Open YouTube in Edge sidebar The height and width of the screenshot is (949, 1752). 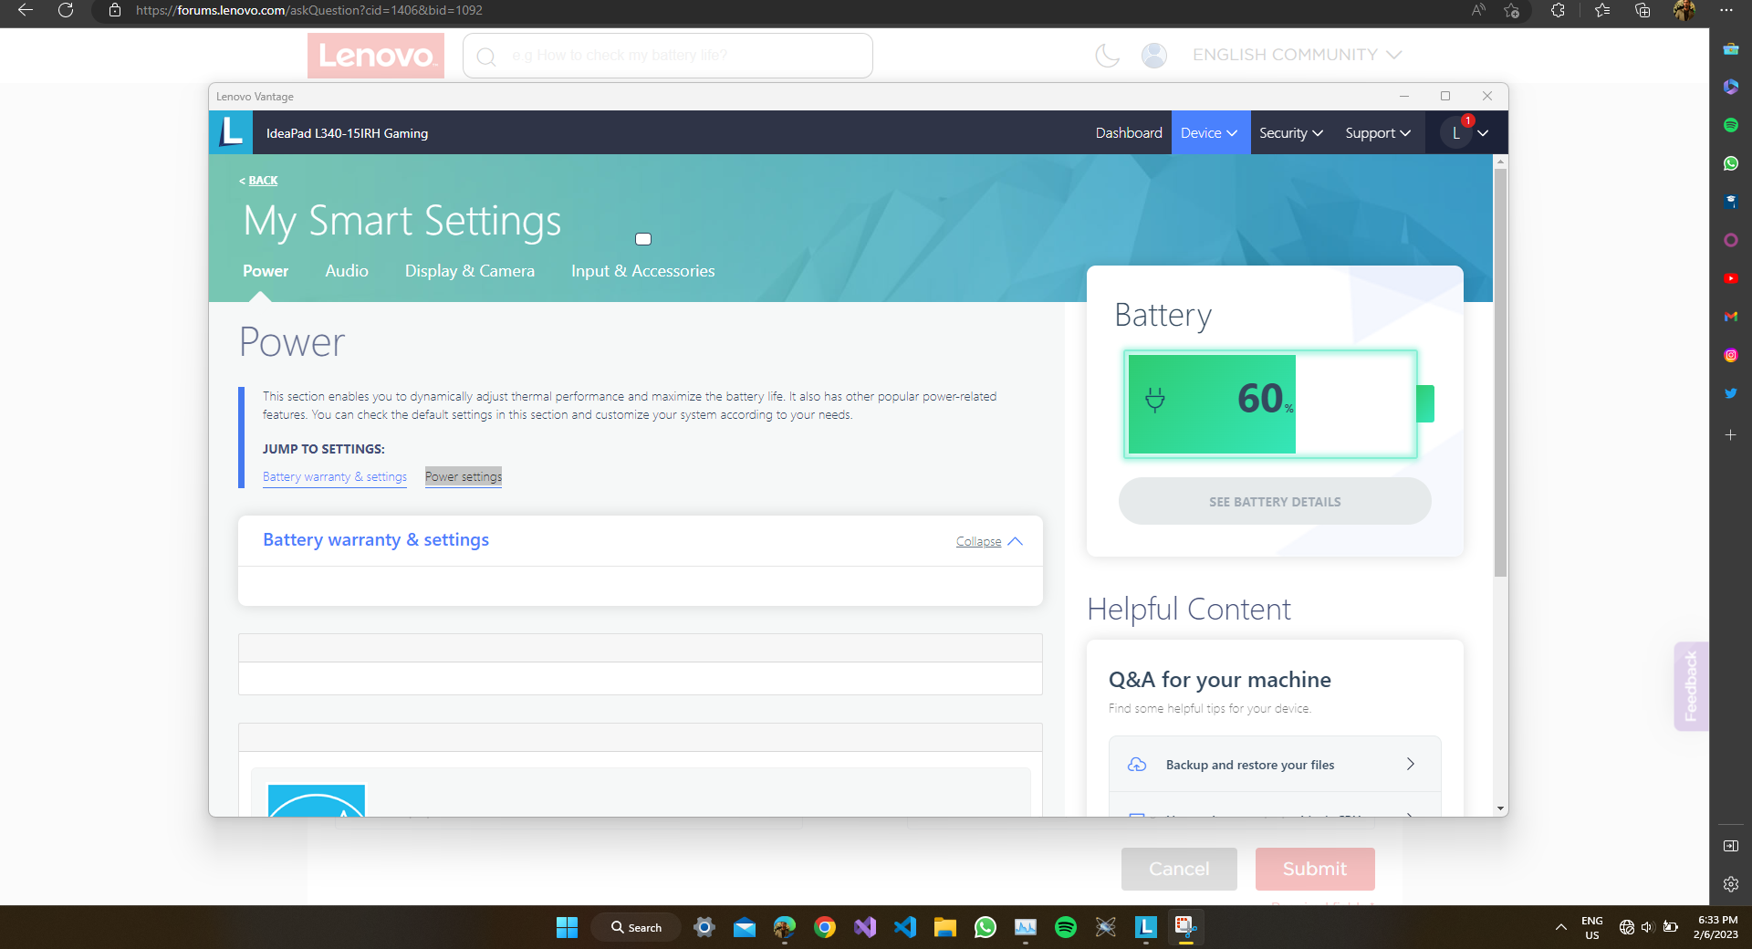click(x=1731, y=278)
